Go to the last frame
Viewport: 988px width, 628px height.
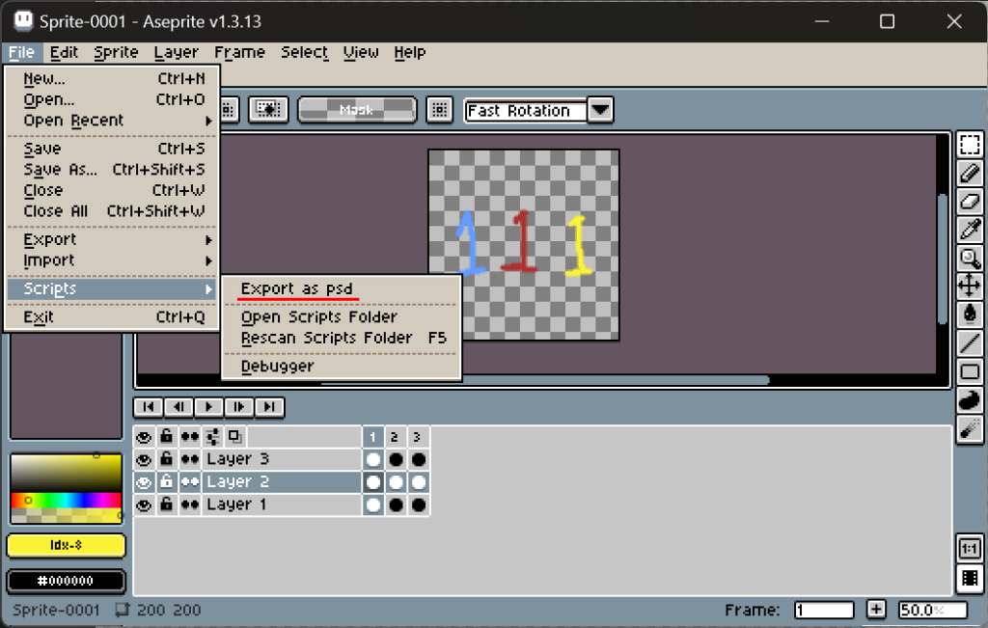[x=269, y=407]
